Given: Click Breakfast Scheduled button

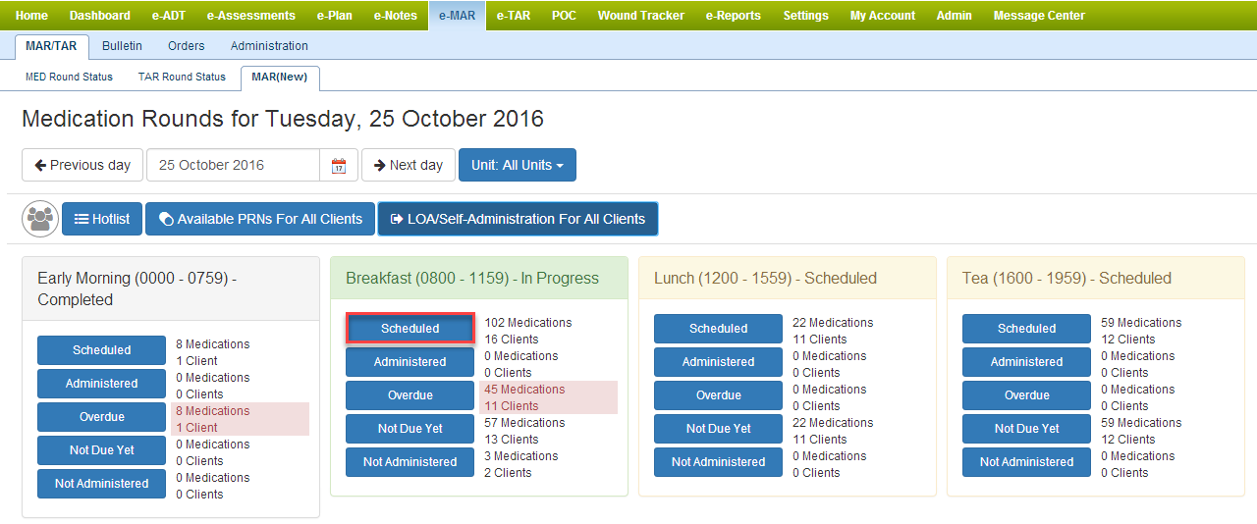Looking at the screenshot, I should (x=410, y=329).
